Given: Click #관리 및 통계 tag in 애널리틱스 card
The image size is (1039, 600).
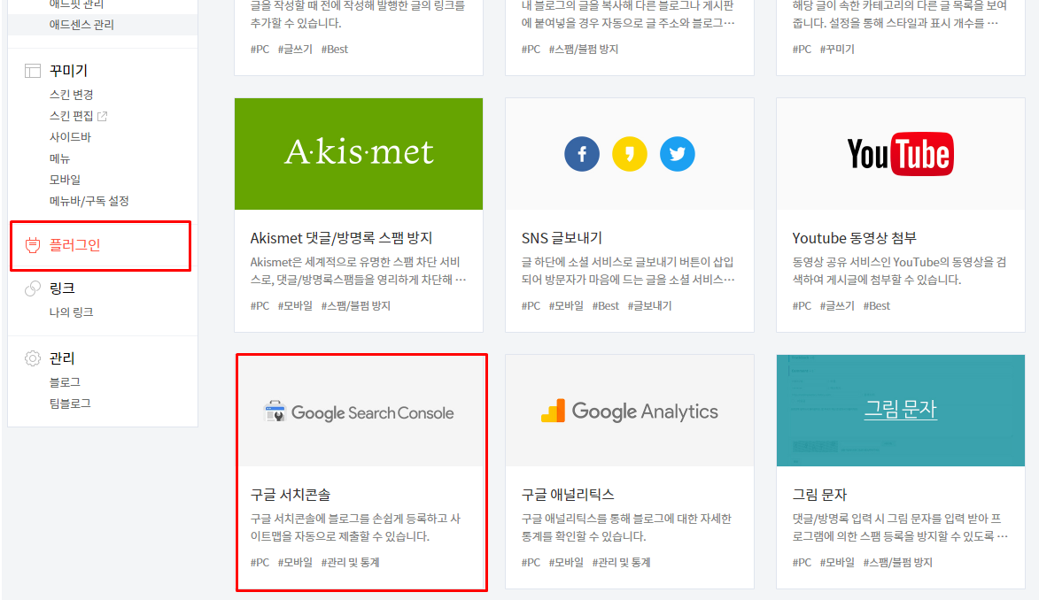Looking at the screenshot, I should point(621,562).
